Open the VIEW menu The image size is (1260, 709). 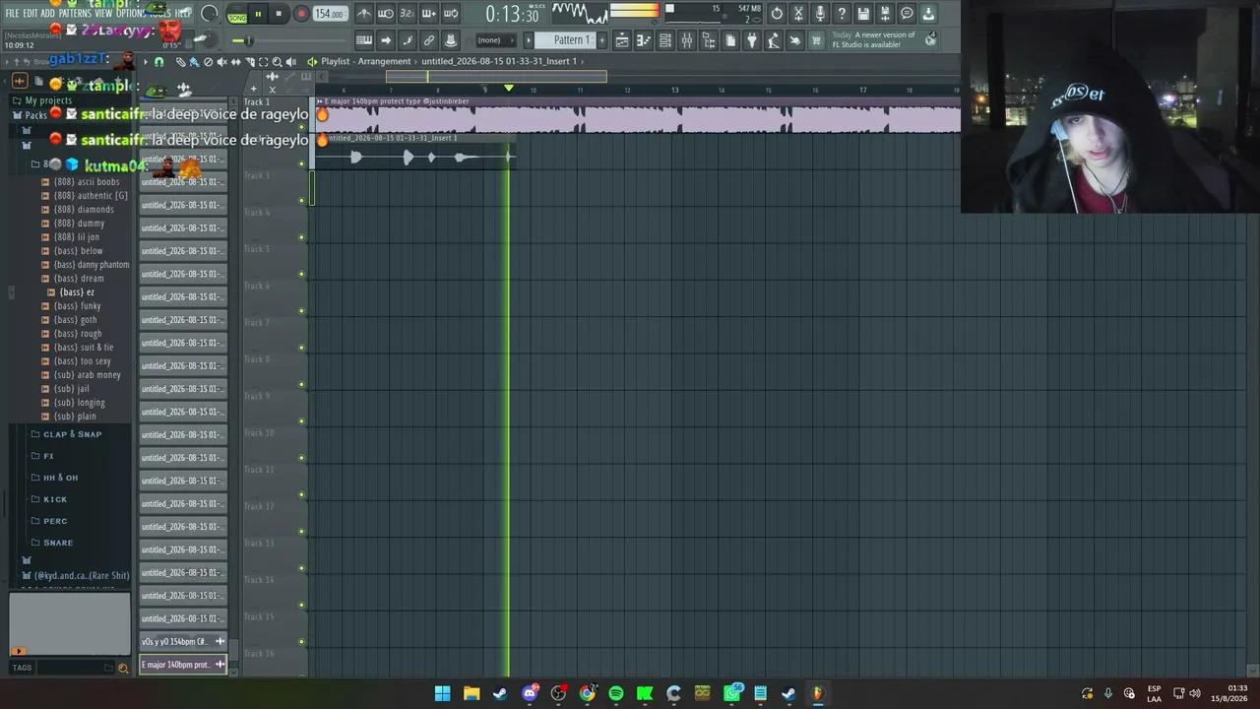coord(103,13)
